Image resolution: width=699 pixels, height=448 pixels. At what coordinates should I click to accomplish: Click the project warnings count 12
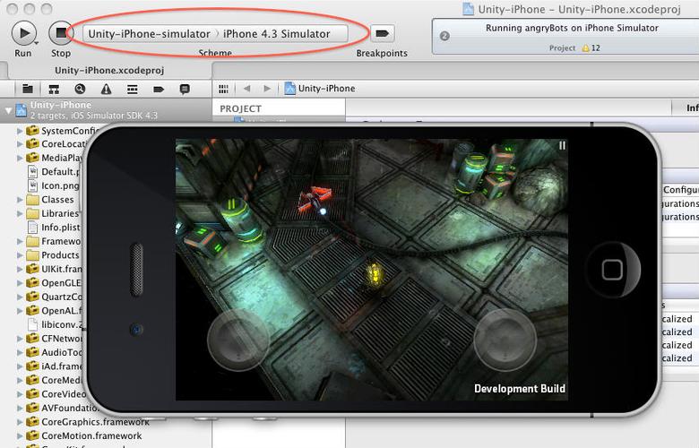(x=591, y=48)
